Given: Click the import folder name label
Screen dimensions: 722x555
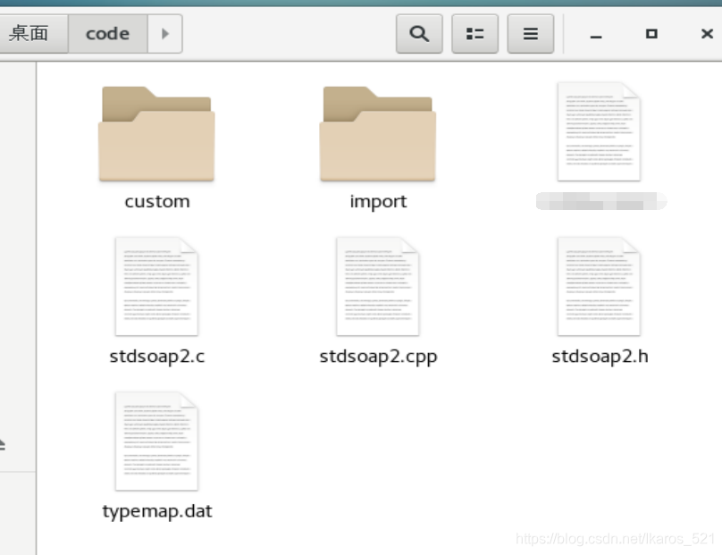Looking at the screenshot, I should click(378, 201).
